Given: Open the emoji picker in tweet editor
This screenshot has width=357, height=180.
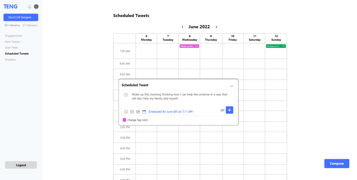Looking at the screenshot, I should coord(126,112).
